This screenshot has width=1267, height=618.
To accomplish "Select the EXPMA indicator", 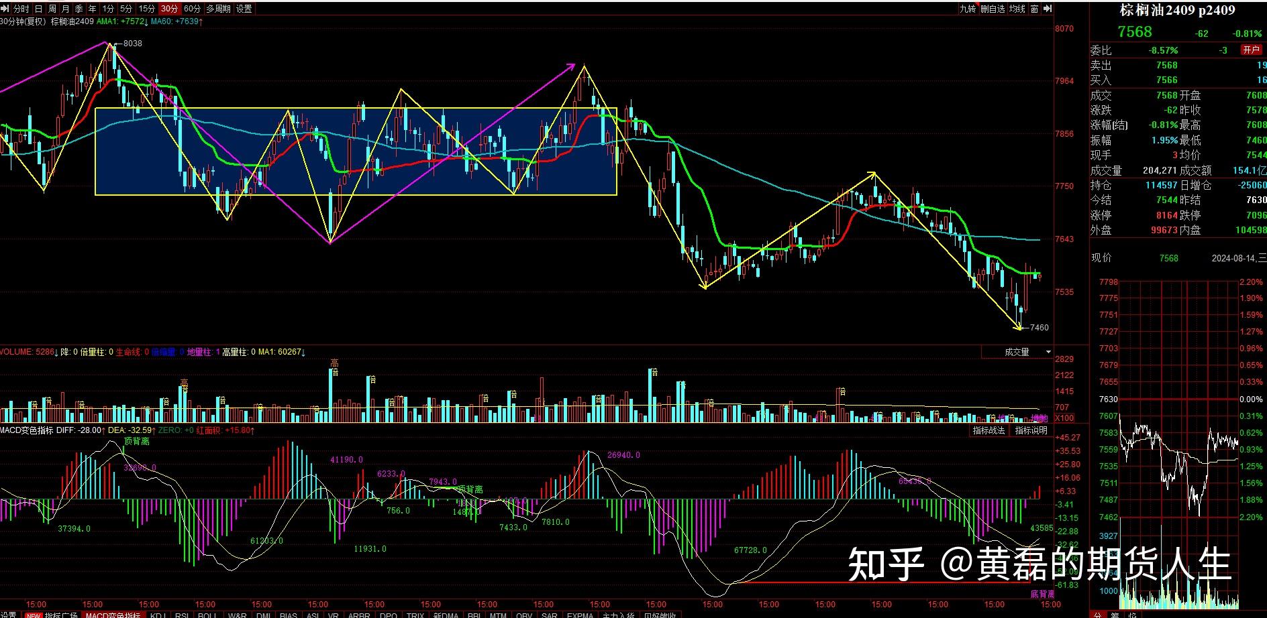I will click(x=578, y=614).
